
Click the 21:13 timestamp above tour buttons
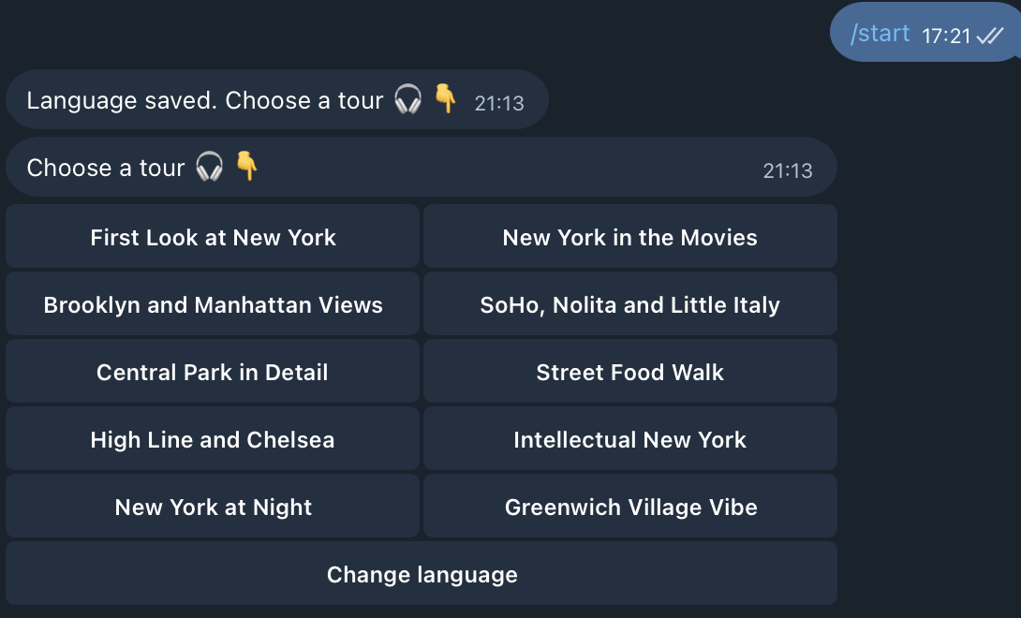[787, 170]
